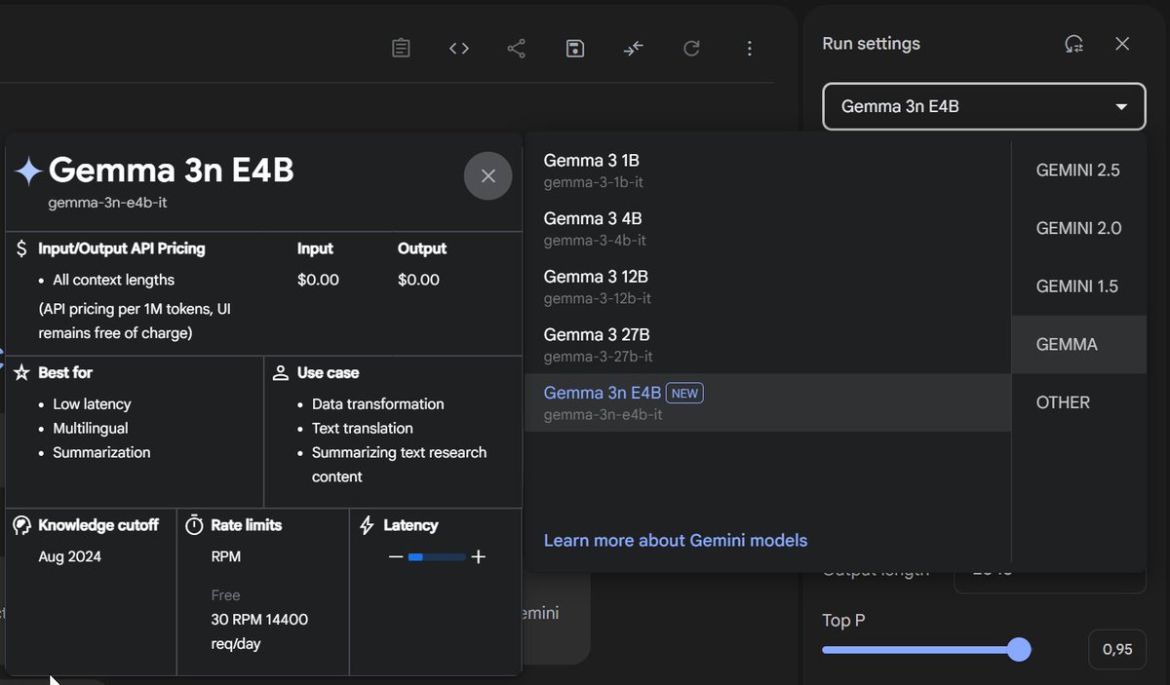Select the Gemma 3 4B model
The image size is (1170, 685).
[767, 228]
